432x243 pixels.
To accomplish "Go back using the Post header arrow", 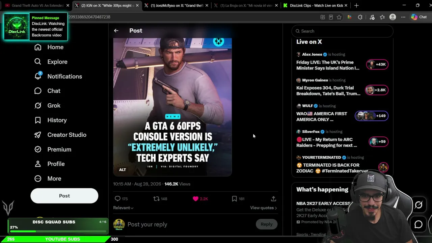I will [x=116, y=31].
